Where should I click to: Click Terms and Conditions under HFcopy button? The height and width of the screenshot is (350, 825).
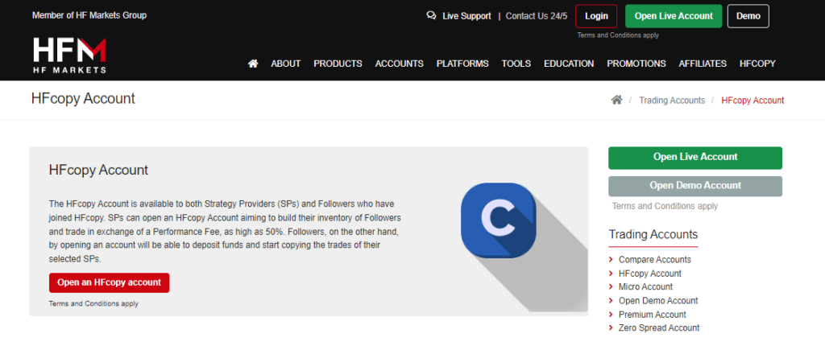coord(93,304)
